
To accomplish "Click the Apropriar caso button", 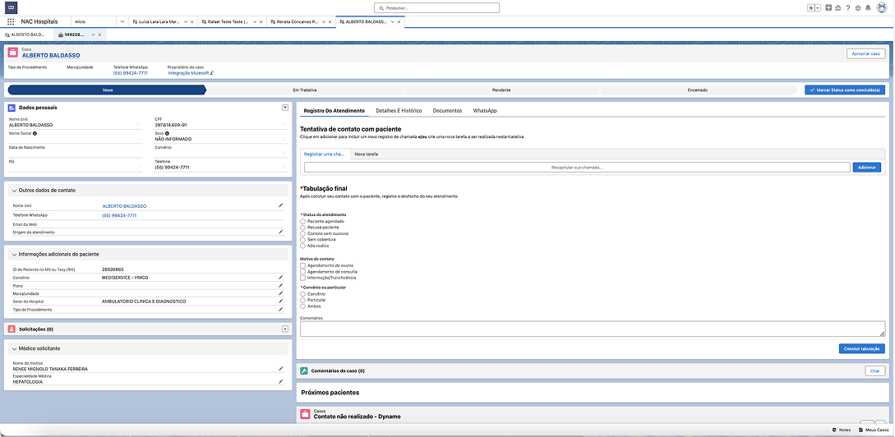I will 865,53.
